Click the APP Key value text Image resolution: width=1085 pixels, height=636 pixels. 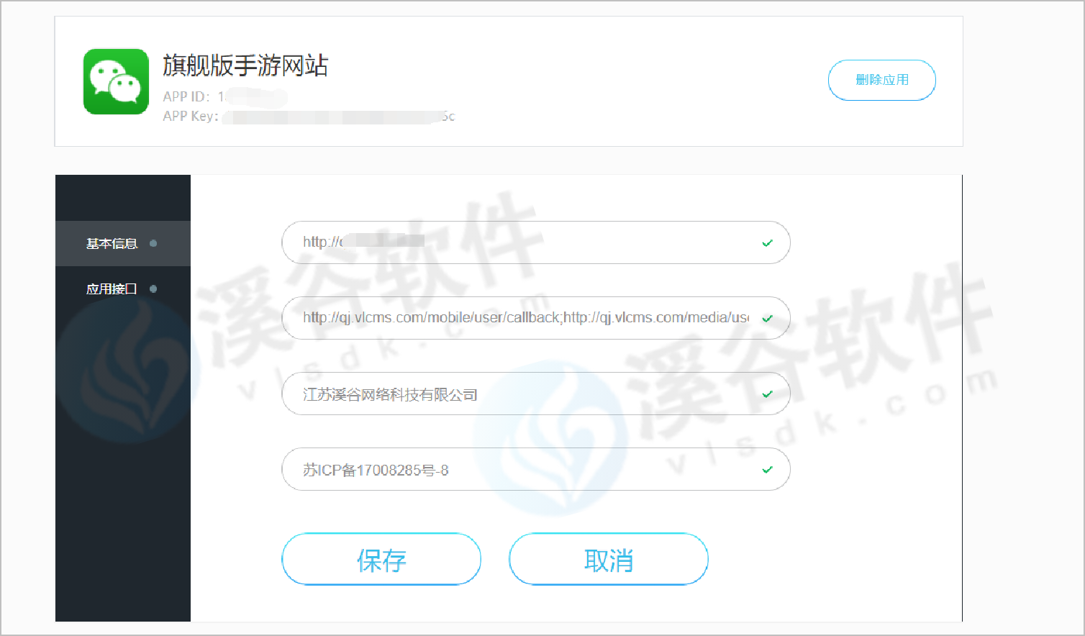[x=339, y=117]
